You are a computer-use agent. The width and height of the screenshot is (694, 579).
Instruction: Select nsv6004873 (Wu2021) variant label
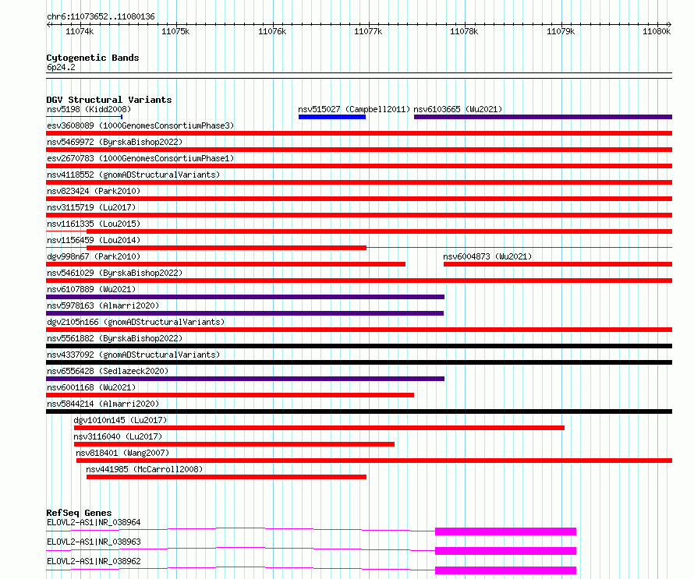pos(487,256)
